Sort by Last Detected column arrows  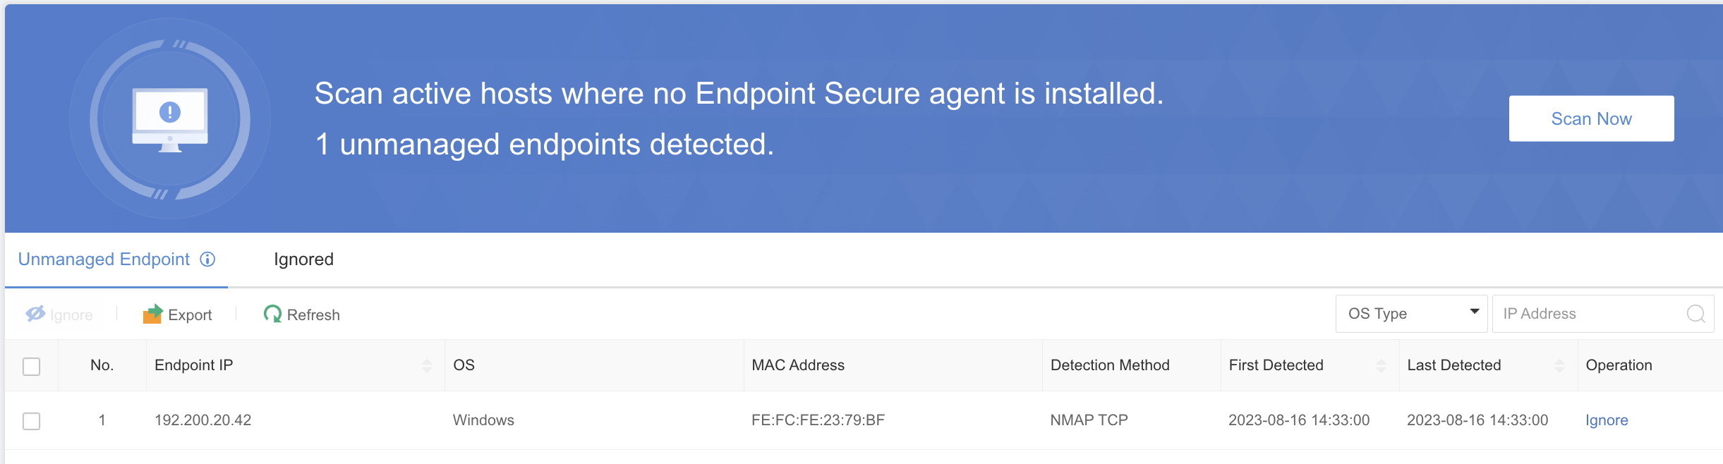pyautogui.click(x=1559, y=365)
